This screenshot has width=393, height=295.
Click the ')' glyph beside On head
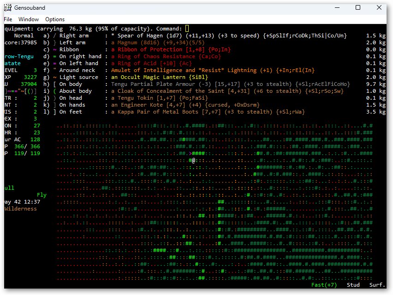tap(54, 98)
